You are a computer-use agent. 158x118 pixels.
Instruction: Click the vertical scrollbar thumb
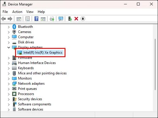pos(155,64)
